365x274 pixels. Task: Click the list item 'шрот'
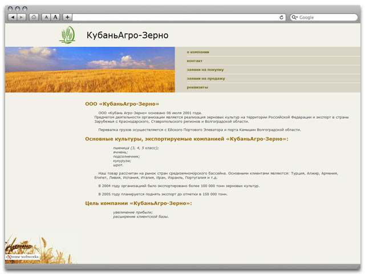tap(118, 165)
